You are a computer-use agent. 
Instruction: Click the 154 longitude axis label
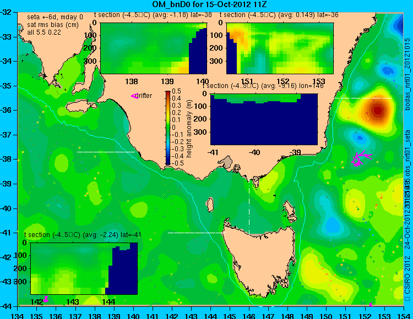pos(403,316)
